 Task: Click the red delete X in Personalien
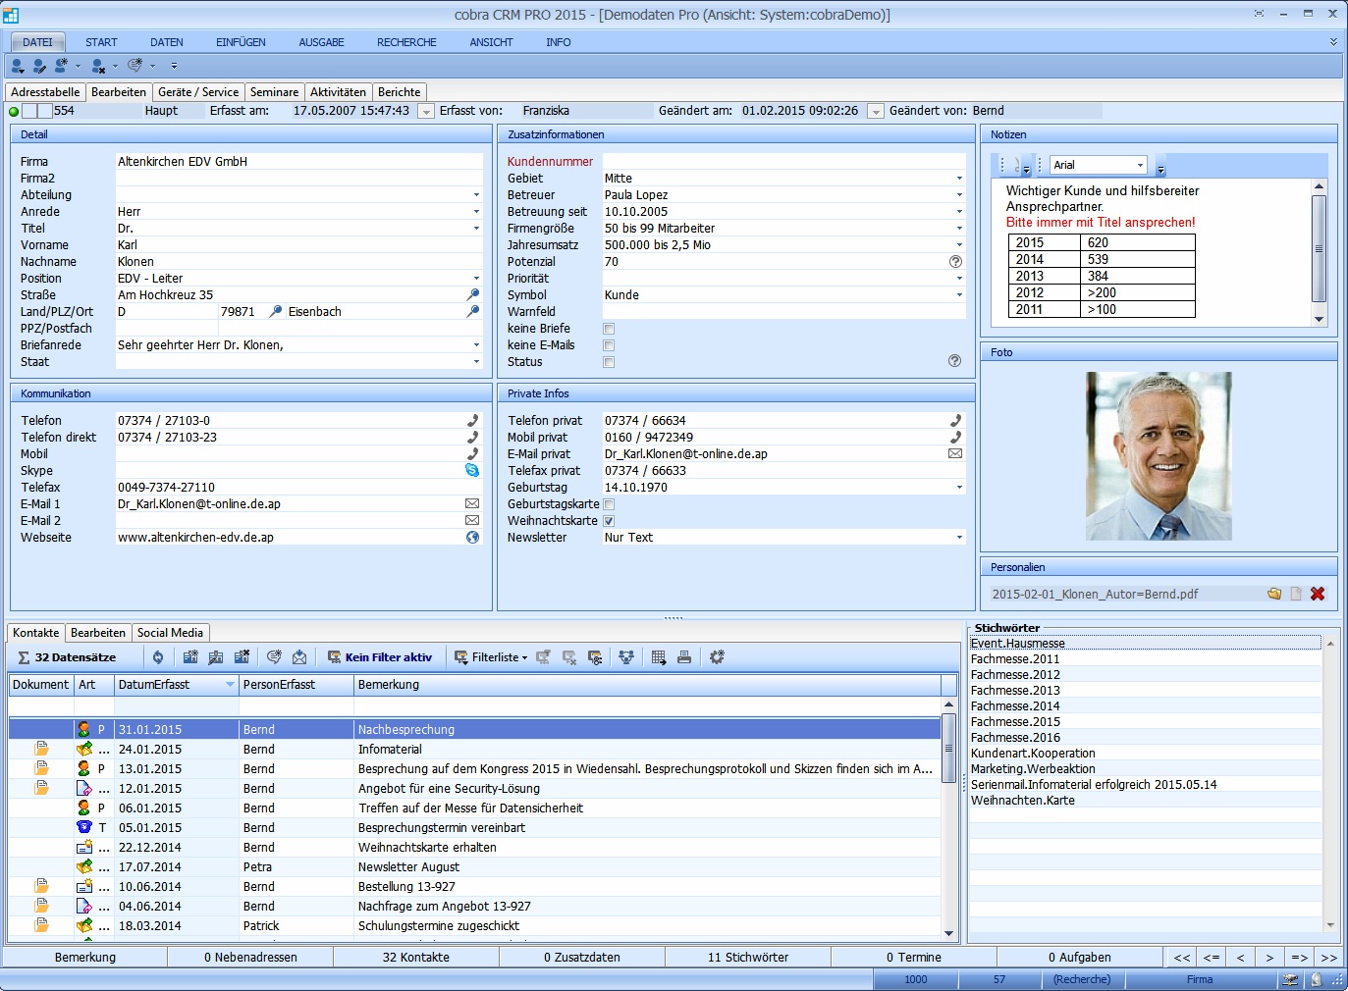click(1318, 594)
